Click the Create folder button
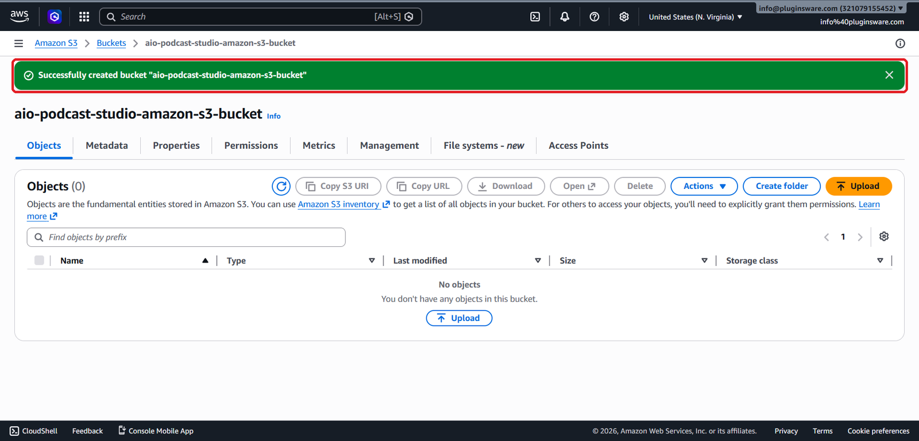Screen dimensions: 919x441 point(782,186)
